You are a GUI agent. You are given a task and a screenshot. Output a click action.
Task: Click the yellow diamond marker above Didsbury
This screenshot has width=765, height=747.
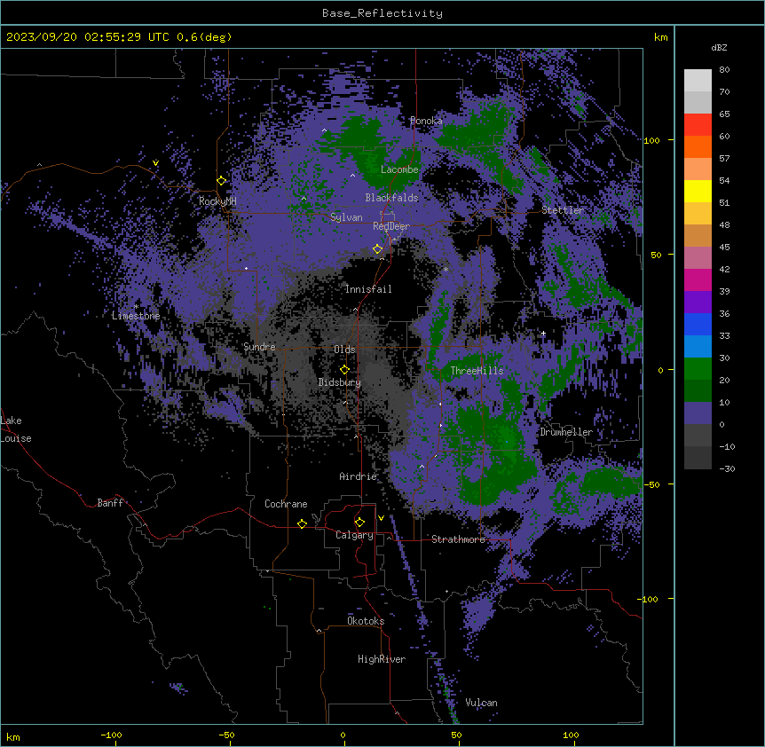(345, 370)
